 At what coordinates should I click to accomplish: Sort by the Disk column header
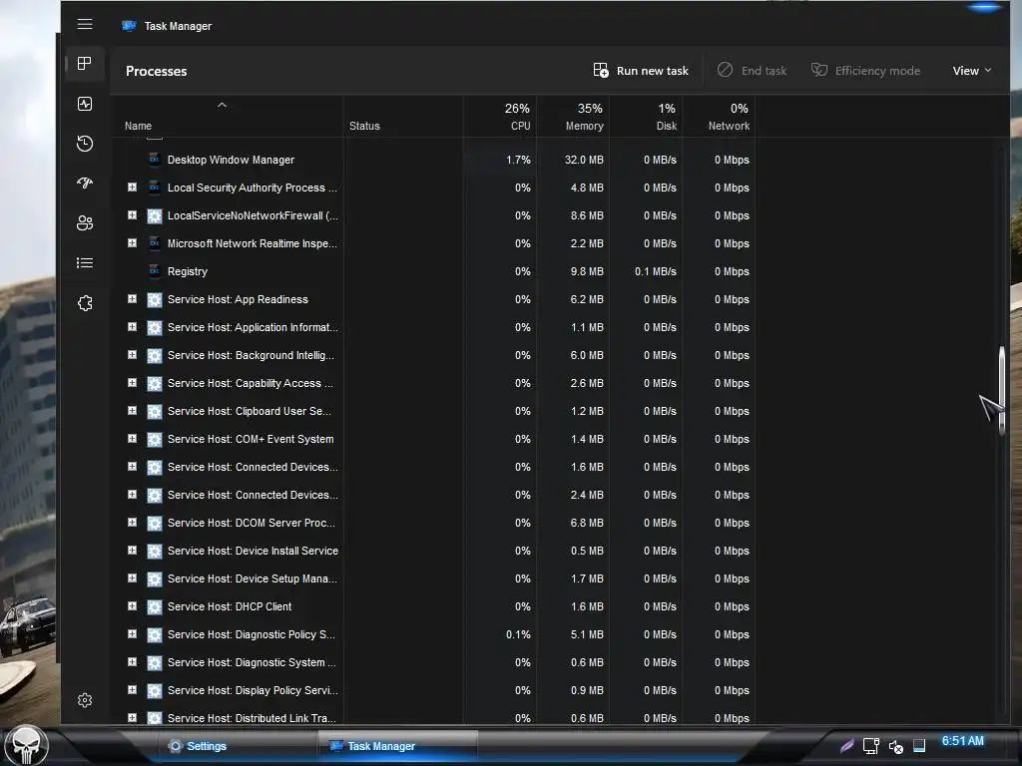click(x=646, y=118)
